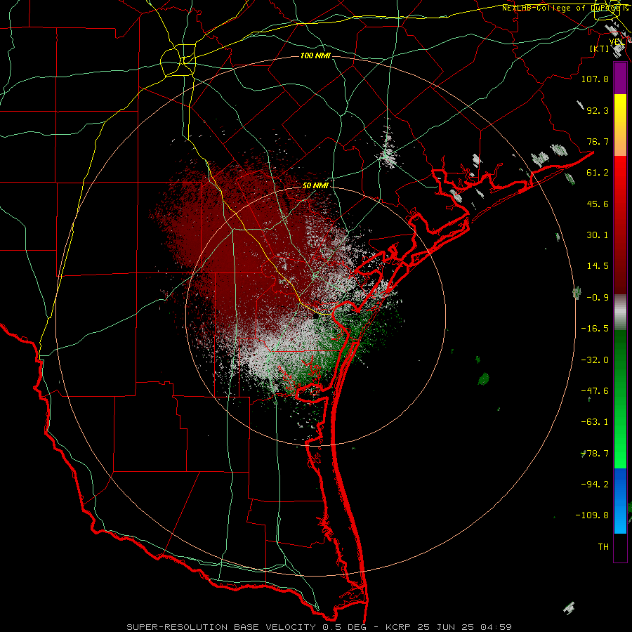Click the "76.7" scale value

[x=598, y=141]
